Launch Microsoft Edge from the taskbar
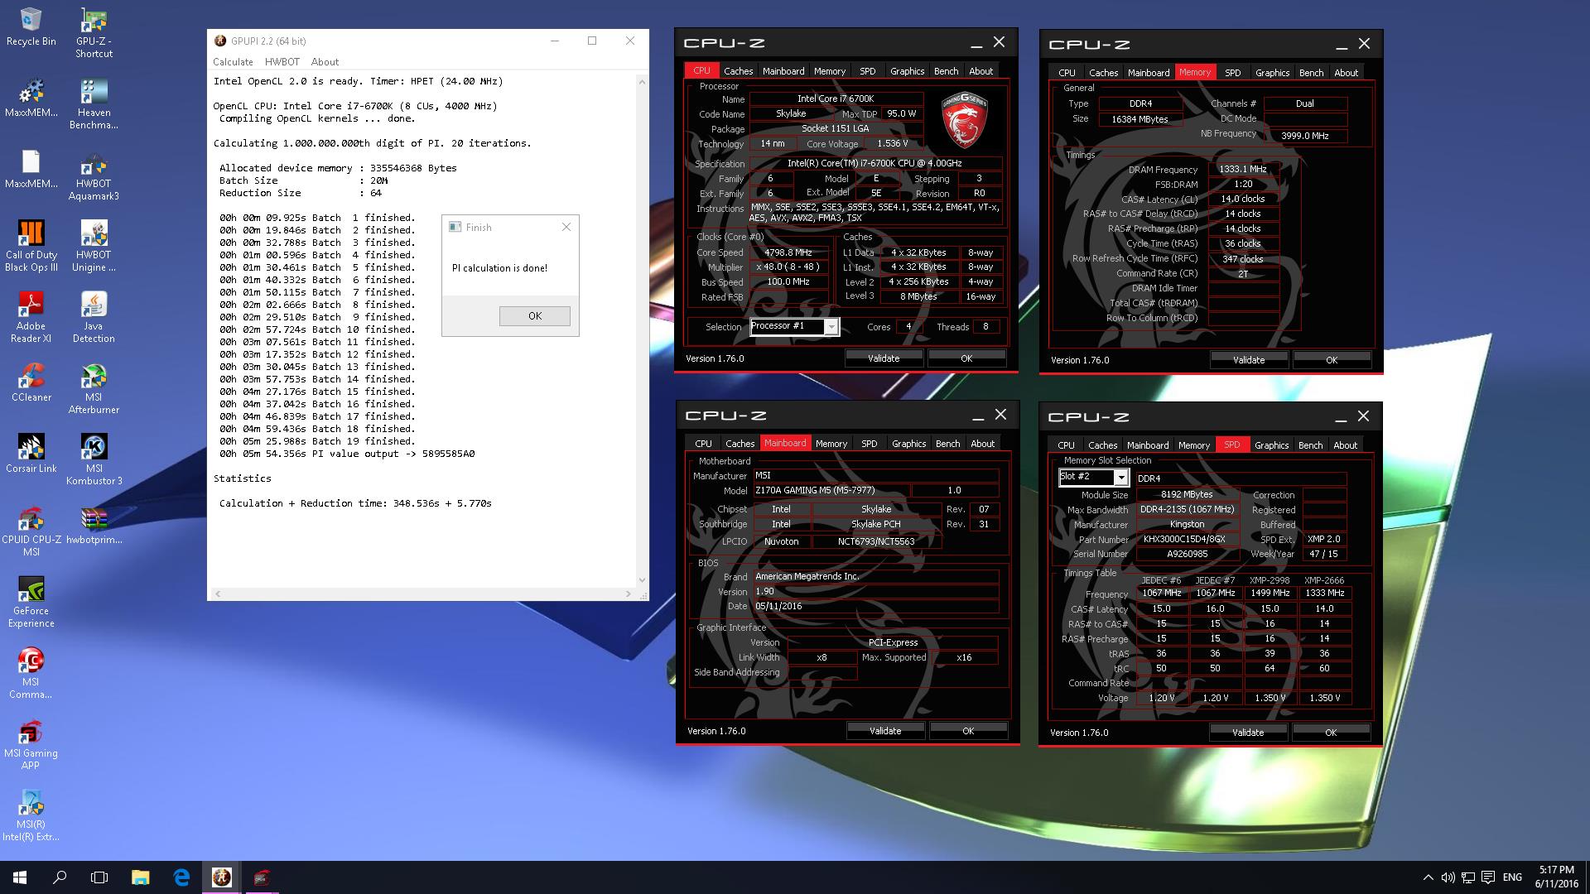Image resolution: width=1590 pixels, height=894 pixels. point(181,877)
